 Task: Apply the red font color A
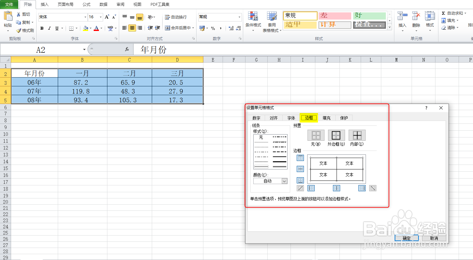click(x=96, y=28)
